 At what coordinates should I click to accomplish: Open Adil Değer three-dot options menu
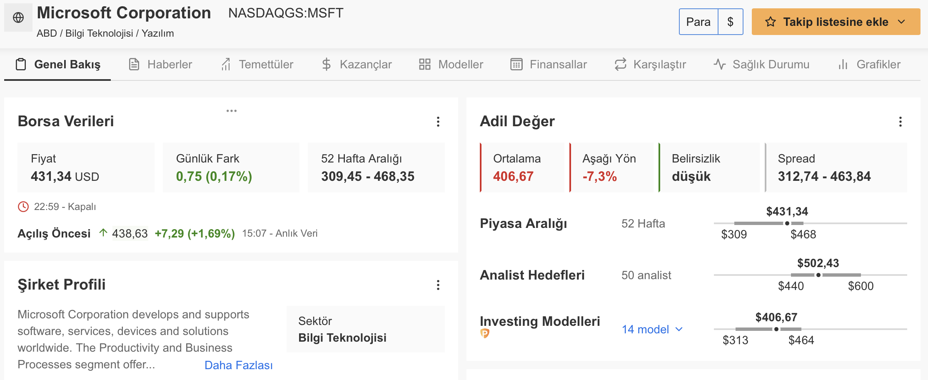click(900, 121)
